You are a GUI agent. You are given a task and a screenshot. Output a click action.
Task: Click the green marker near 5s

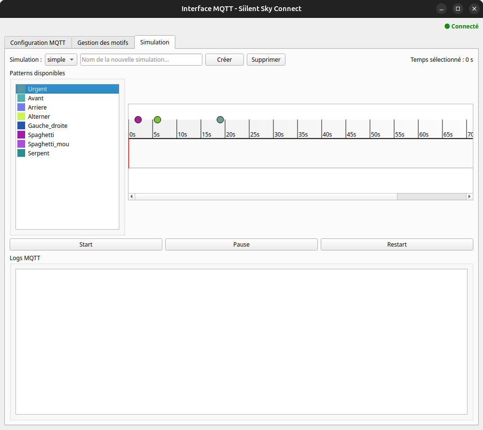point(157,120)
